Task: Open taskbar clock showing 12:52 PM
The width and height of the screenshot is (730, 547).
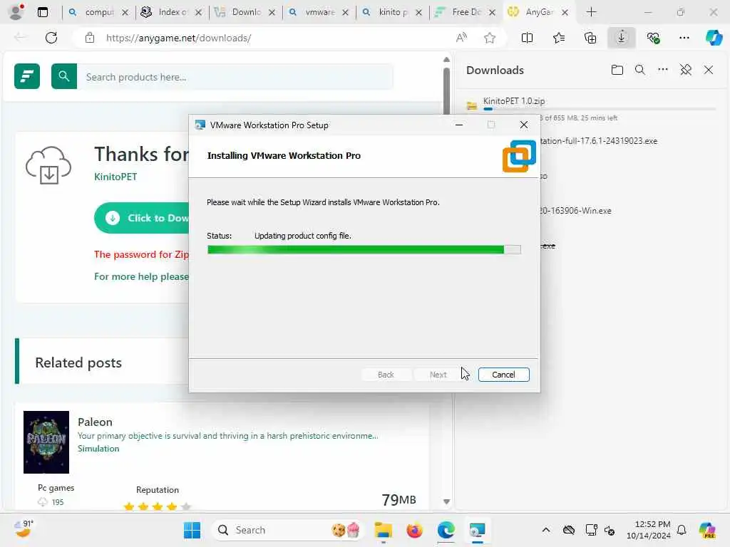Action: (x=649, y=530)
